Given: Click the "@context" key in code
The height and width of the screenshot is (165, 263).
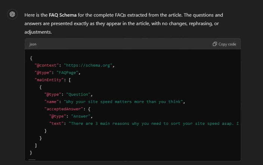Looking at the screenshot, I should coord(47,65).
